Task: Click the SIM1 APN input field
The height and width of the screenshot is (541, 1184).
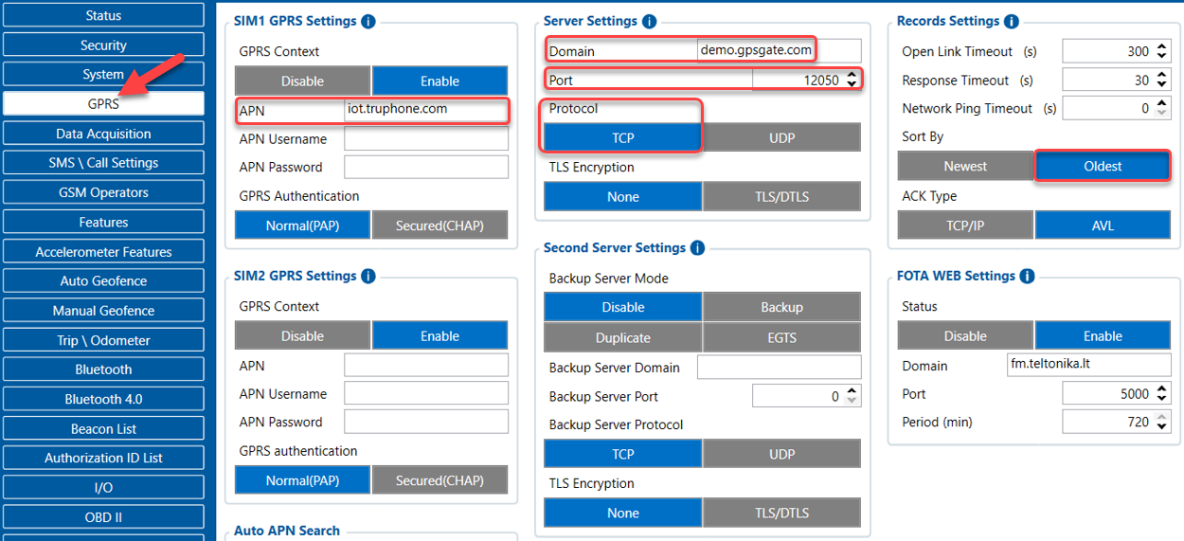Action: coord(426,110)
